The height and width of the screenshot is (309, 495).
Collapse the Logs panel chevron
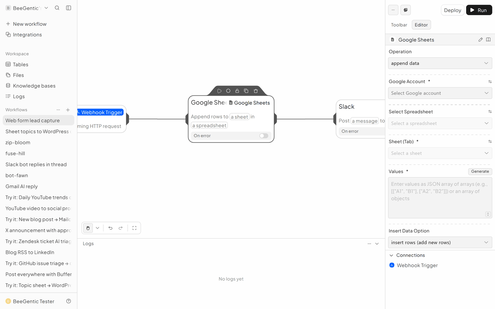[x=377, y=243]
